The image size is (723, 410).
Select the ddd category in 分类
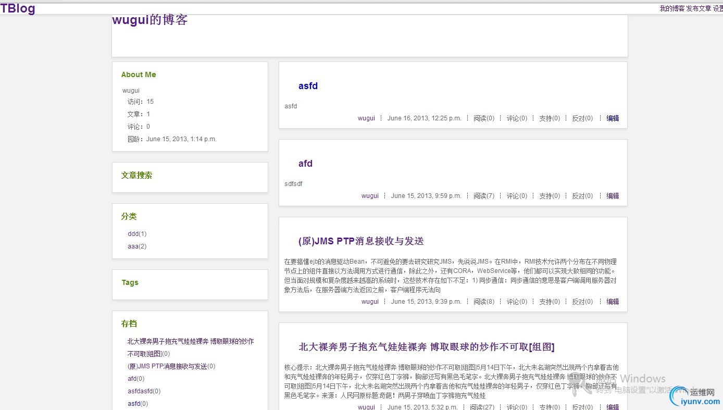133,234
